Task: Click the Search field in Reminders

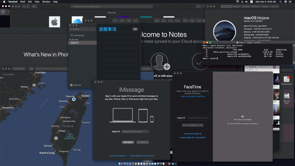Action: click(x=82, y=29)
